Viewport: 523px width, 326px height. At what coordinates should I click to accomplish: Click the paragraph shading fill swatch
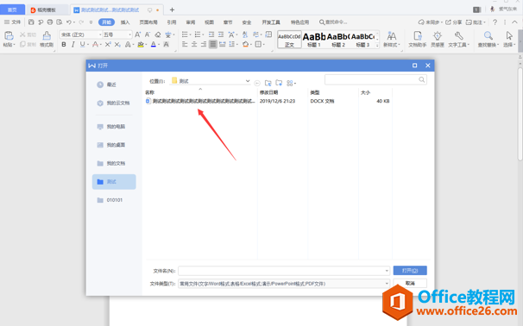245,44
